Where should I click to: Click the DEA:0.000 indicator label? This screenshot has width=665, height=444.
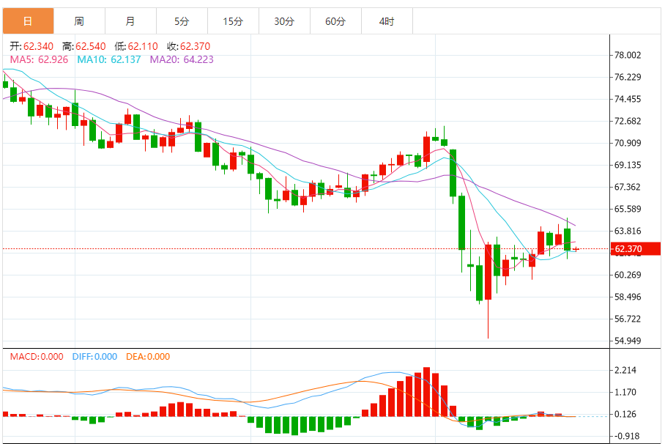click(x=148, y=357)
